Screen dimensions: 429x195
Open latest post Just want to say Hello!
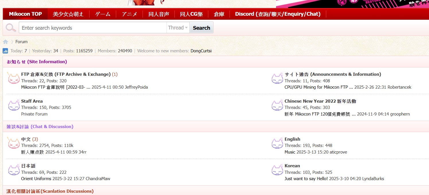tap(306, 179)
